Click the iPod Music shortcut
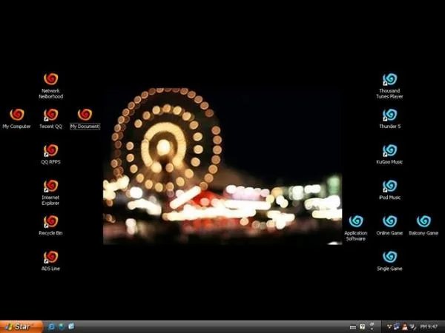 click(x=389, y=186)
